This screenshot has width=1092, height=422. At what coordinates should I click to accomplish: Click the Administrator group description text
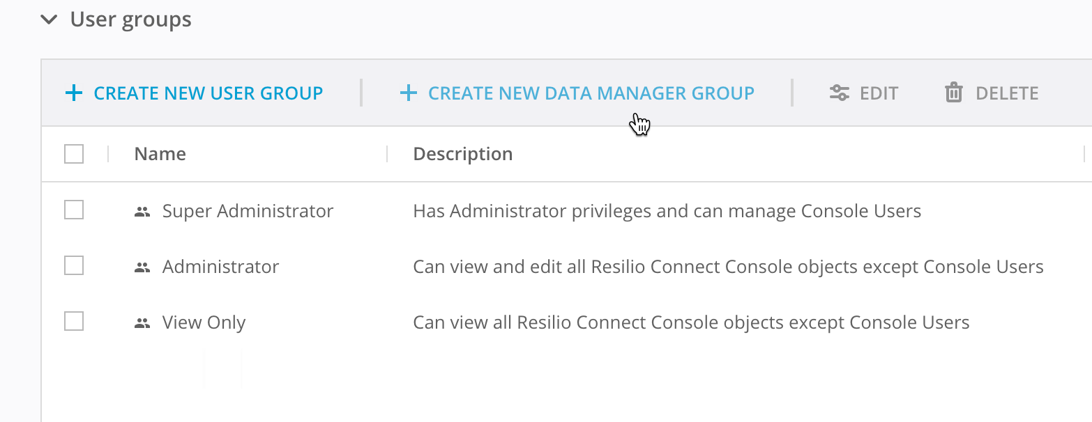[x=727, y=267]
